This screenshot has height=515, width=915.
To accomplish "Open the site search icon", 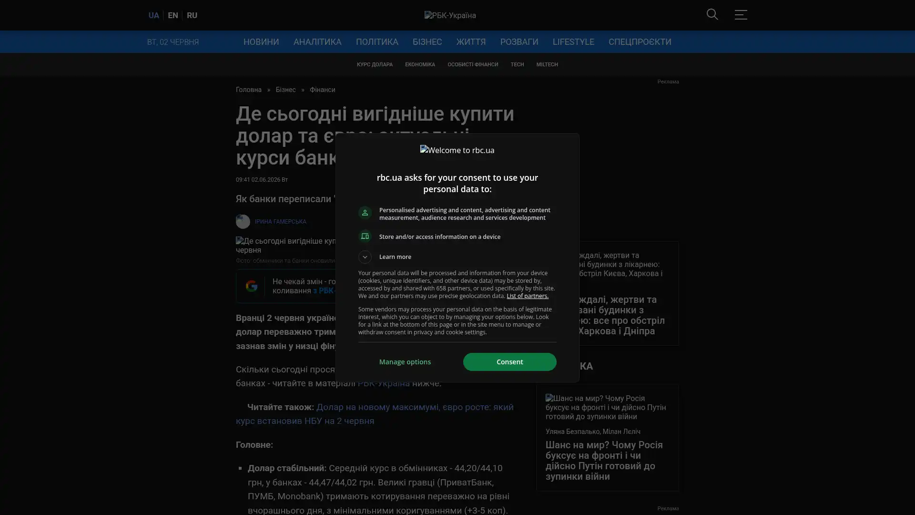I will click(x=712, y=14).
